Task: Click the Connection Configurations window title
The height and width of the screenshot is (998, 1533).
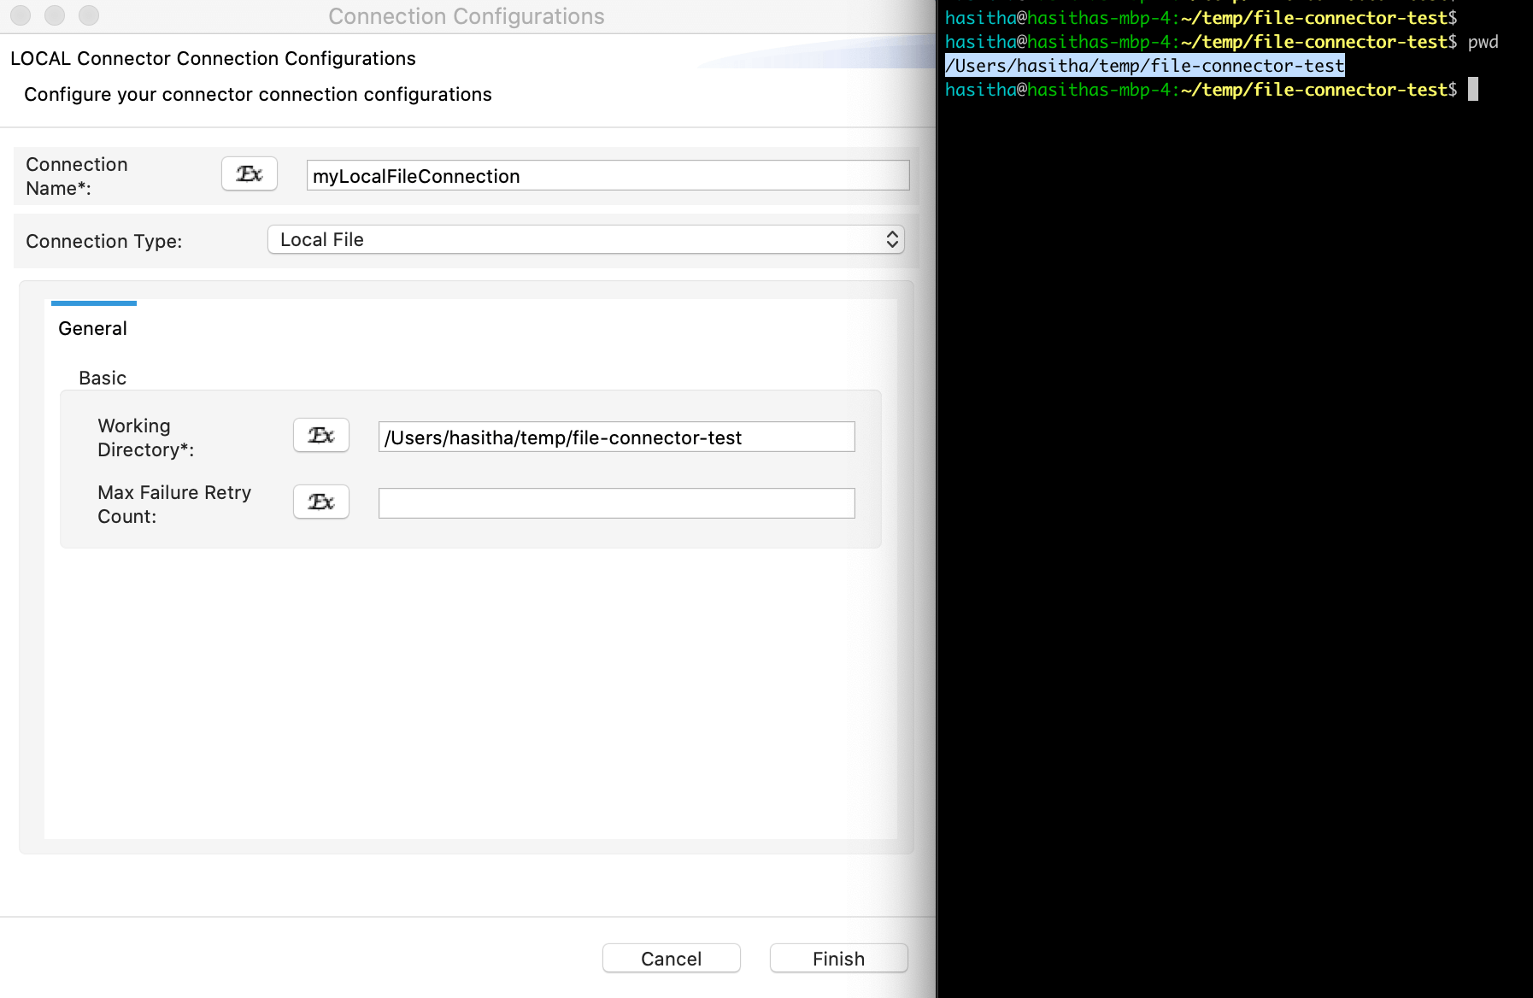Action: click(x=467, y=16)
